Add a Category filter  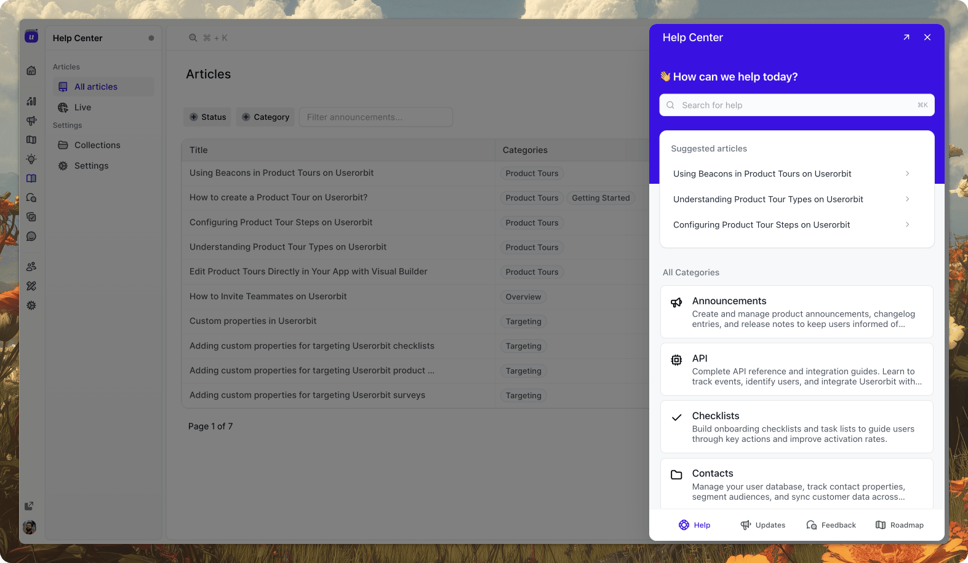(x=265, y=117)
